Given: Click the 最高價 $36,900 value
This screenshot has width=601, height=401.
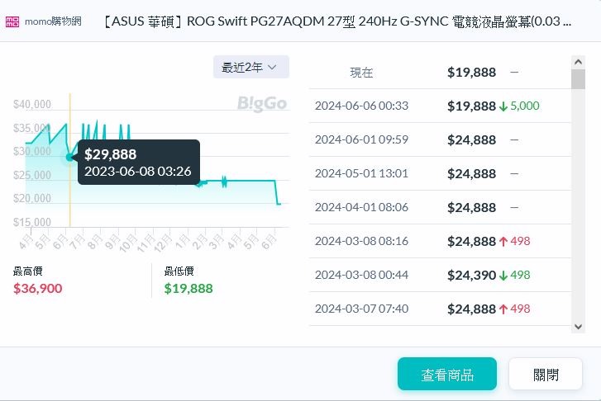Looking at the screenshot, I should (x=38, y=288).
